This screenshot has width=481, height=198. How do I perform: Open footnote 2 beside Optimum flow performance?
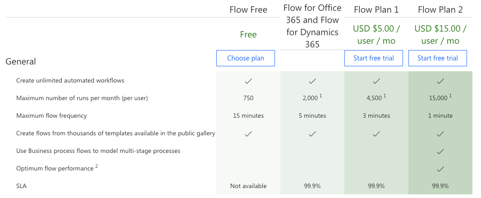pos(96,166)
